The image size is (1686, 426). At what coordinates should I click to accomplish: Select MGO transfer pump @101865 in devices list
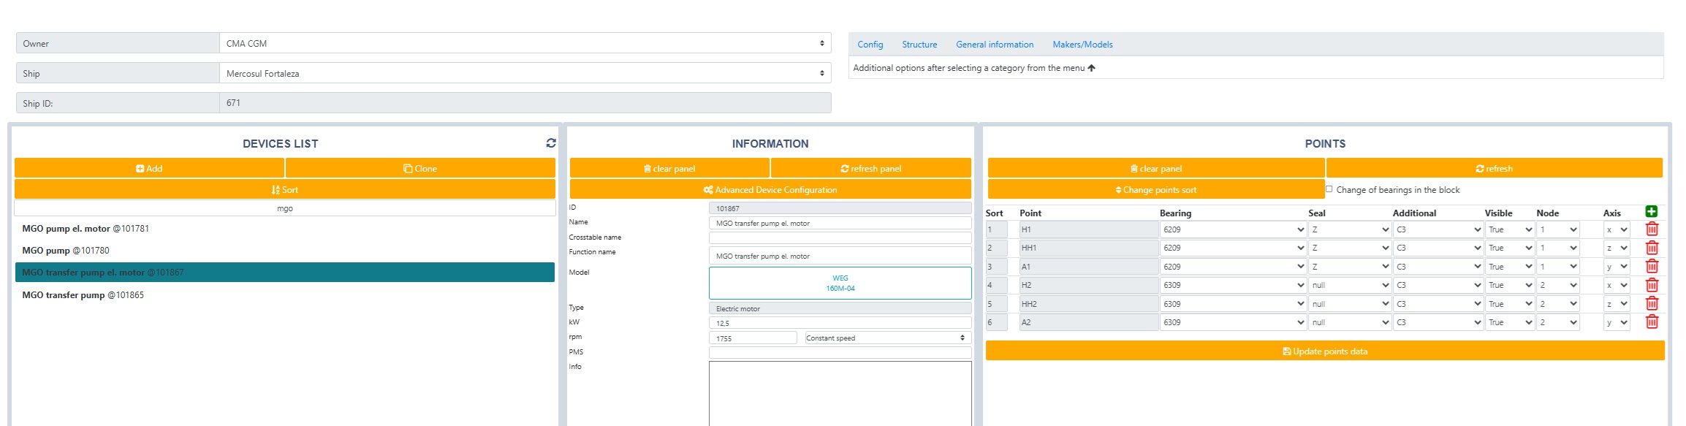coord(83,295)
